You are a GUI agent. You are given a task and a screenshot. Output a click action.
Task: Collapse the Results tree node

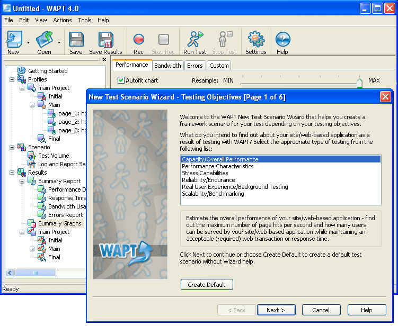pos(12,173)
